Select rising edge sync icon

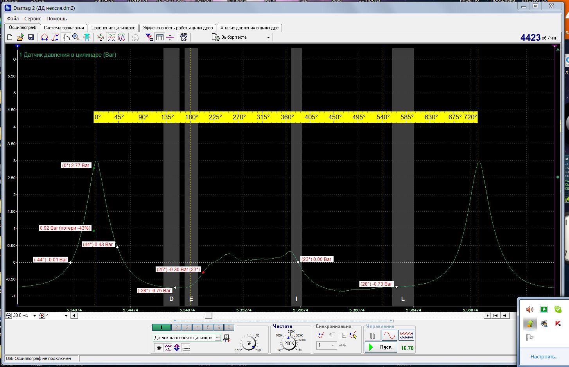(x=321, y=335)
